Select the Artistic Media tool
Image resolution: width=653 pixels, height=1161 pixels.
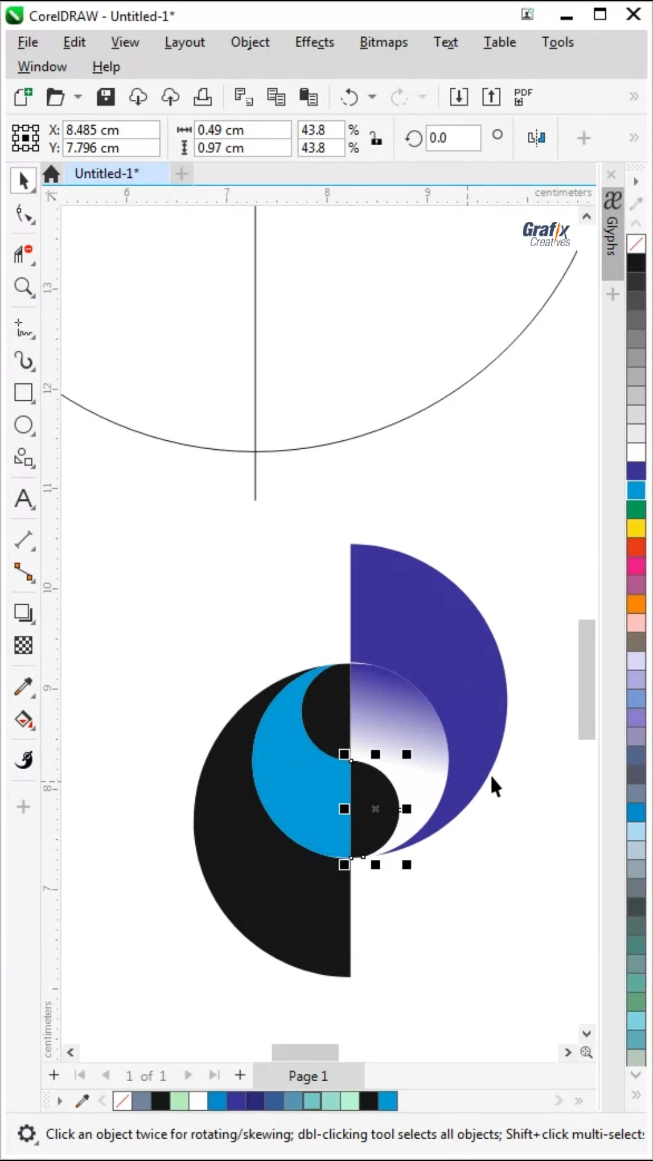(24, 361)
